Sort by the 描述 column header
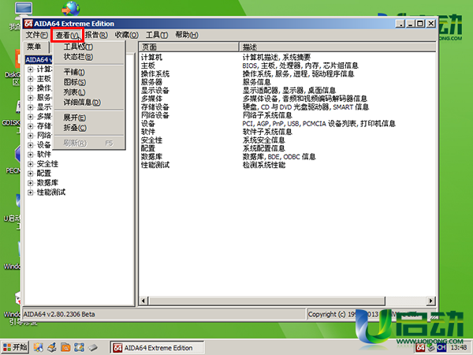 point(338,47)
